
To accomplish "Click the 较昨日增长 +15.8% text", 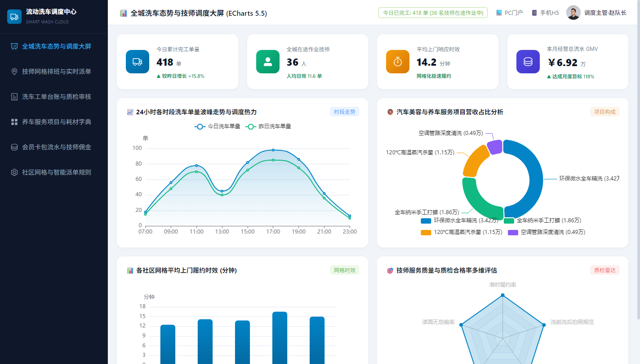I will pos(180,76).
